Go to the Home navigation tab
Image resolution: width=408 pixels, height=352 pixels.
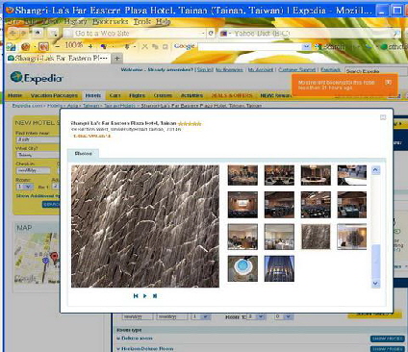pyautogui.click(x=15, y=95)
